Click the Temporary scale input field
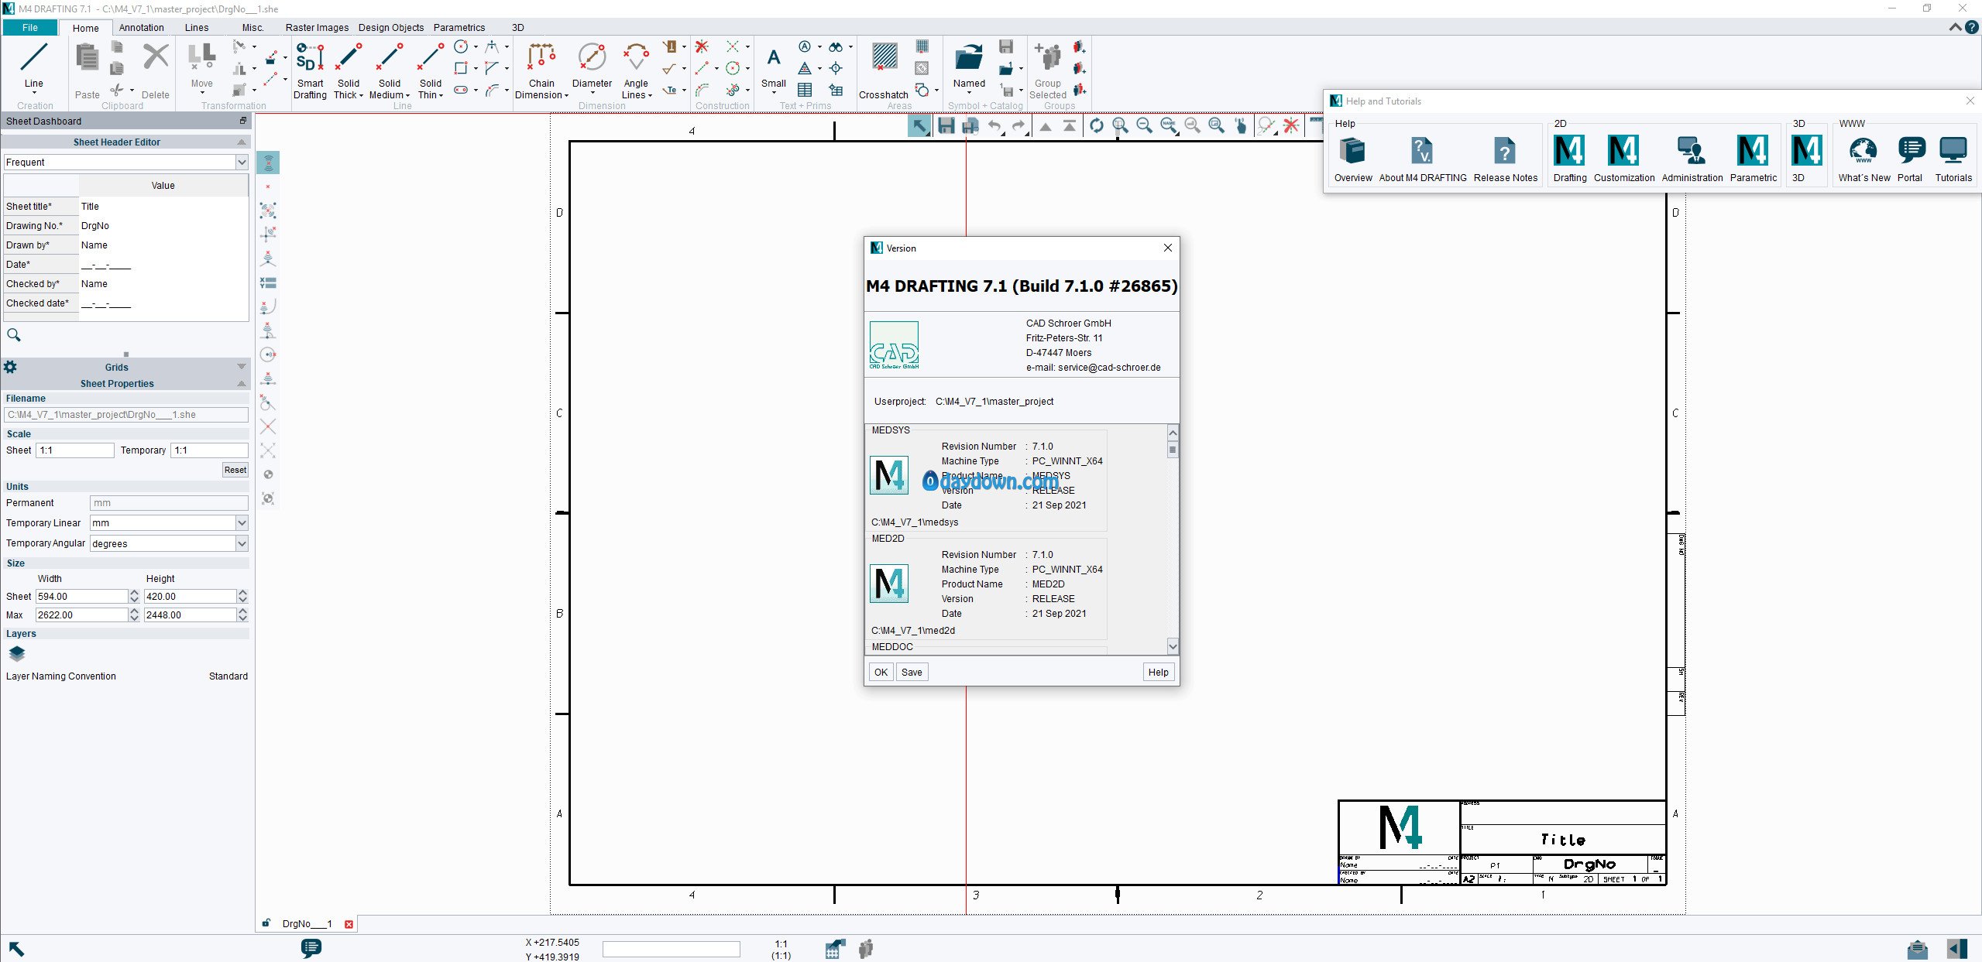The width and height of the screenshot is (1982, 962). 210,450
